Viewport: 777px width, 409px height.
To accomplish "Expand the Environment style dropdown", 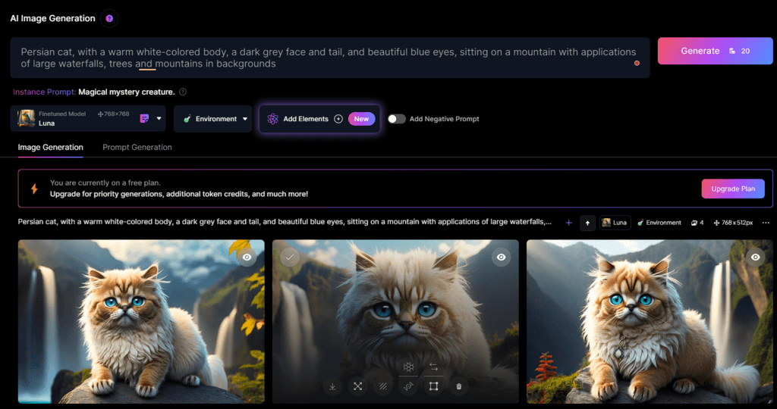I will 213,119.
